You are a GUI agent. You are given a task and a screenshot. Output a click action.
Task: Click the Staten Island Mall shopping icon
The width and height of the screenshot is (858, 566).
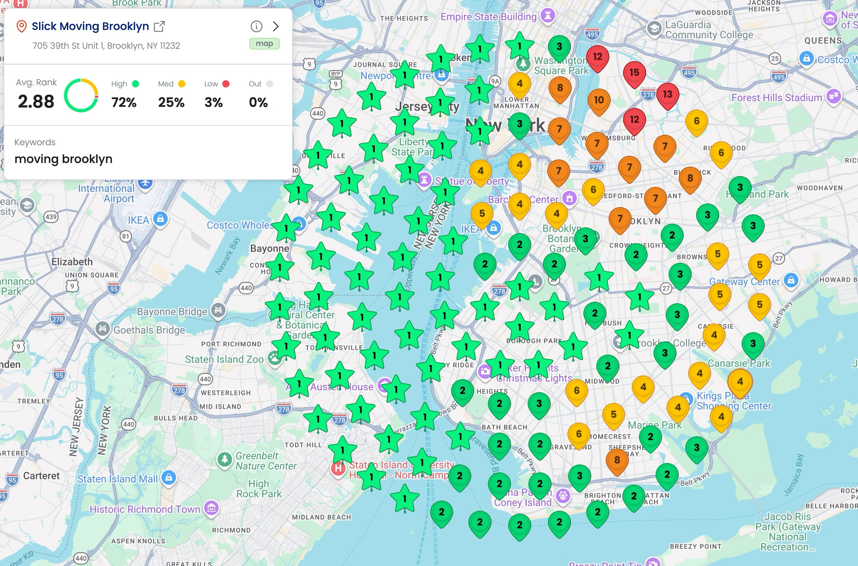point(169,477)
